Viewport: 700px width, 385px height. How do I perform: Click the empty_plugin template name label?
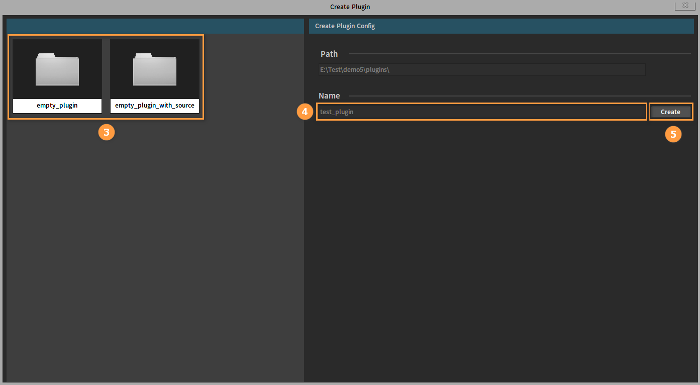point(57,106)
